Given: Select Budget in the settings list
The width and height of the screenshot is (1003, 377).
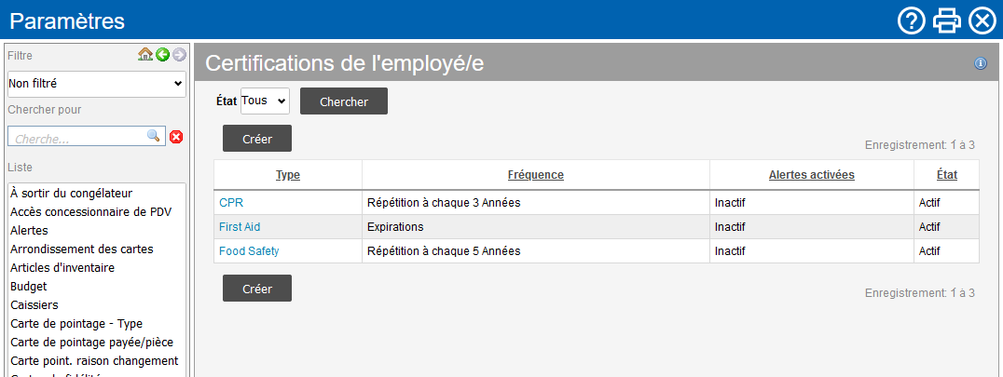Looking at the screenshot, I should (x=29, y=286).
